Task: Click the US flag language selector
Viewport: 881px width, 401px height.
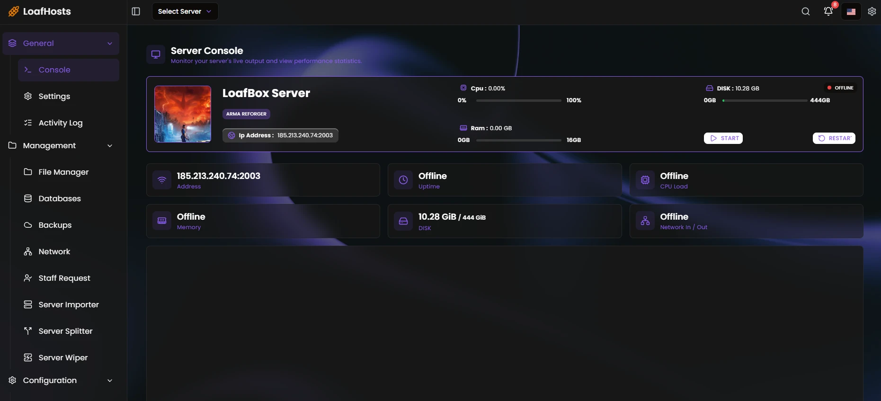Action: [851, 11]
